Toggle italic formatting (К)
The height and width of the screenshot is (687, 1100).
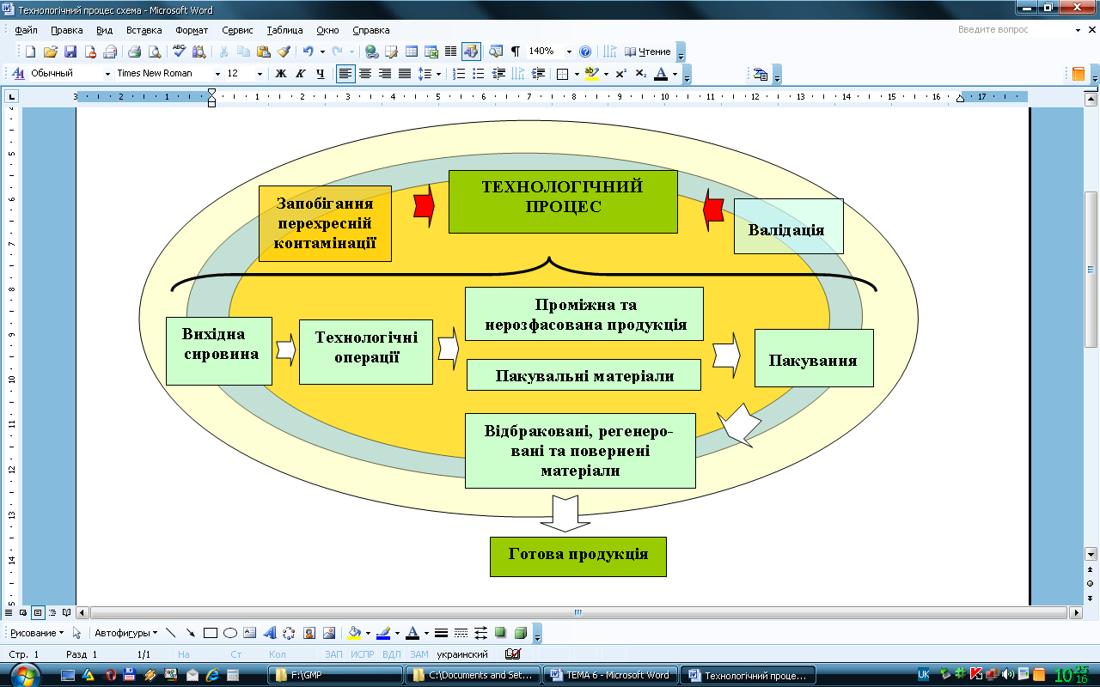(x=300, y=74)
